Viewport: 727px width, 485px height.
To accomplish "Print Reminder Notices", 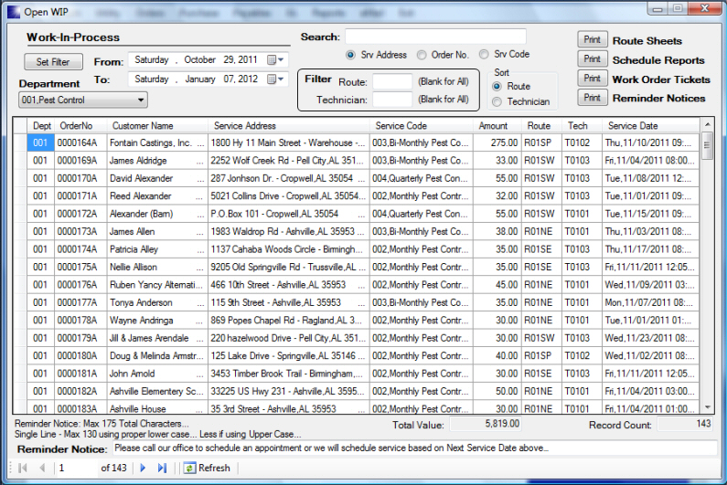I will pyautogui.click(x=592, y=98).
